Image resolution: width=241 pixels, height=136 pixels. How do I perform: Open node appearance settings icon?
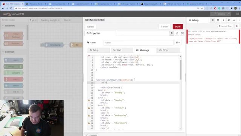click(x=182, y=33)
